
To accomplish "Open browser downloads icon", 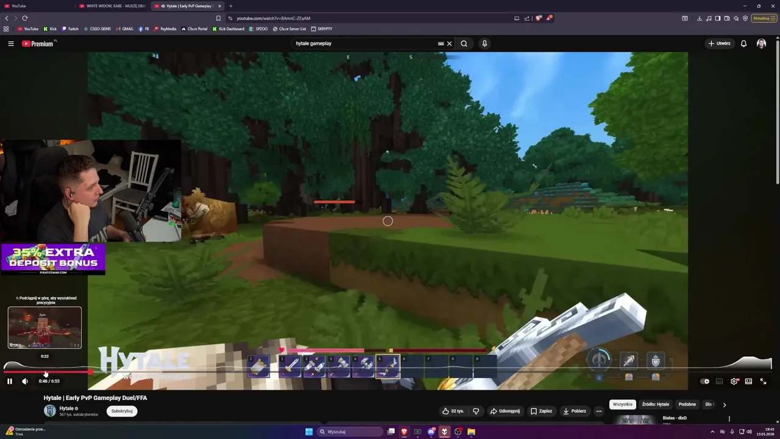I will pyautogui.click(x=700, y=18).
